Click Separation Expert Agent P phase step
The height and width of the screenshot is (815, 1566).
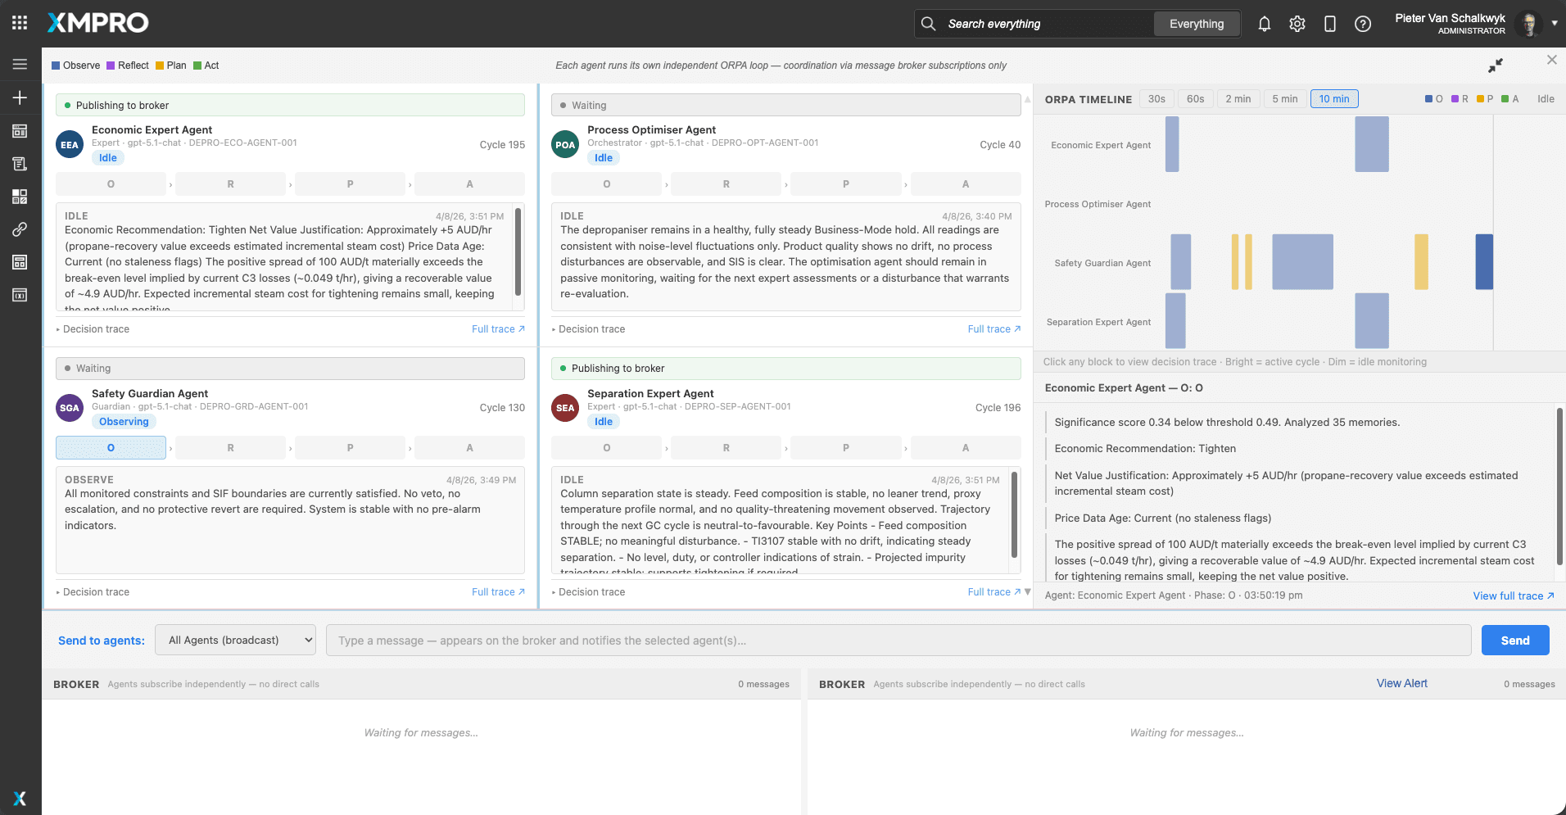point(845,448)
